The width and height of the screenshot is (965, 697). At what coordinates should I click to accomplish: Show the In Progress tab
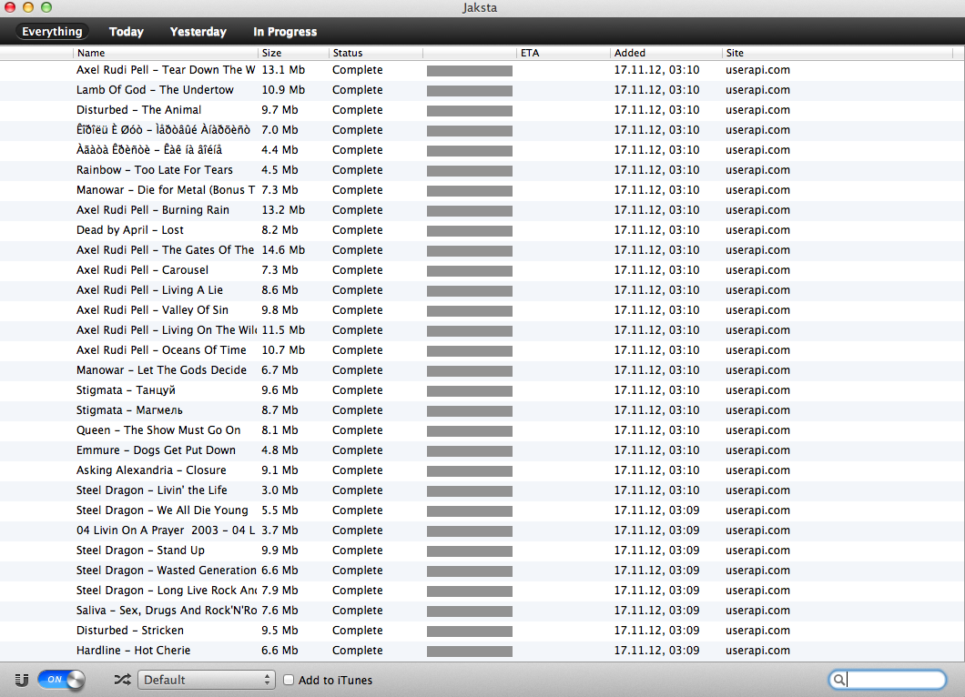pyautogui.click(x=285, y=32)
